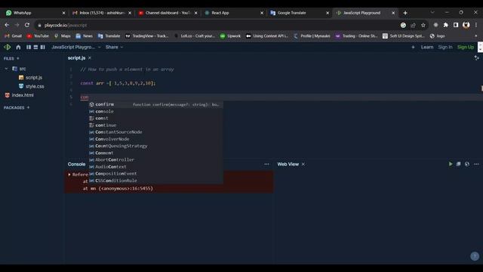Select the Web View tab

pos(288,165)
